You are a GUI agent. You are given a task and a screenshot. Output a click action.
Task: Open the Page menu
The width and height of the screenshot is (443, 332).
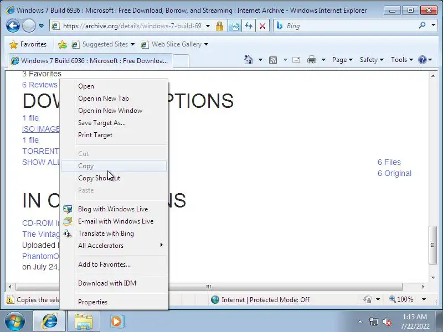pyautogui.click(x=342, y=60)
